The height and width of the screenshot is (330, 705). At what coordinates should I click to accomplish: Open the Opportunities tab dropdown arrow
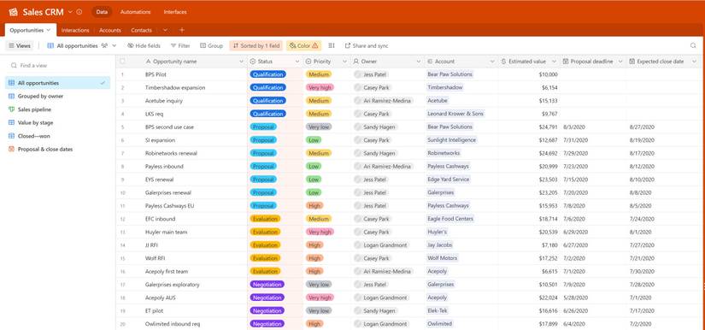point(48,30)
